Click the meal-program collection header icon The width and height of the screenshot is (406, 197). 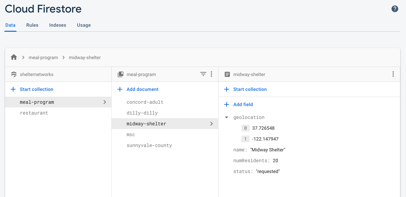coord(120,74)
